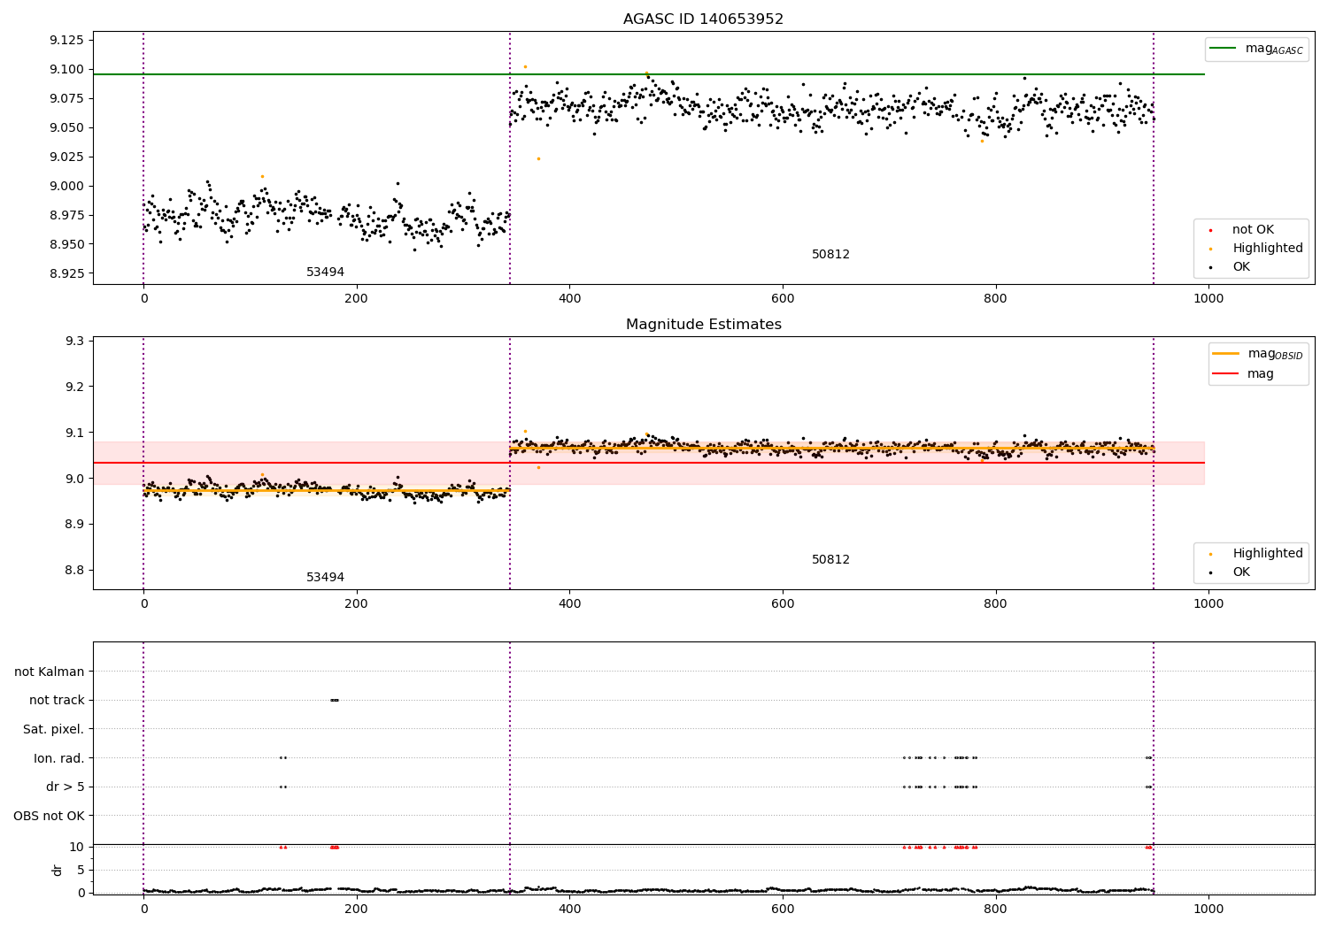Click observation label 53494 in top plot
Image resolution: width=1328 pixels, height=929 pixels.
coord(325,272)
